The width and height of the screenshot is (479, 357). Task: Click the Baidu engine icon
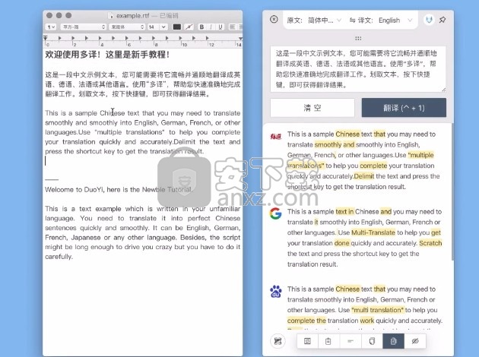click(276, 291)
